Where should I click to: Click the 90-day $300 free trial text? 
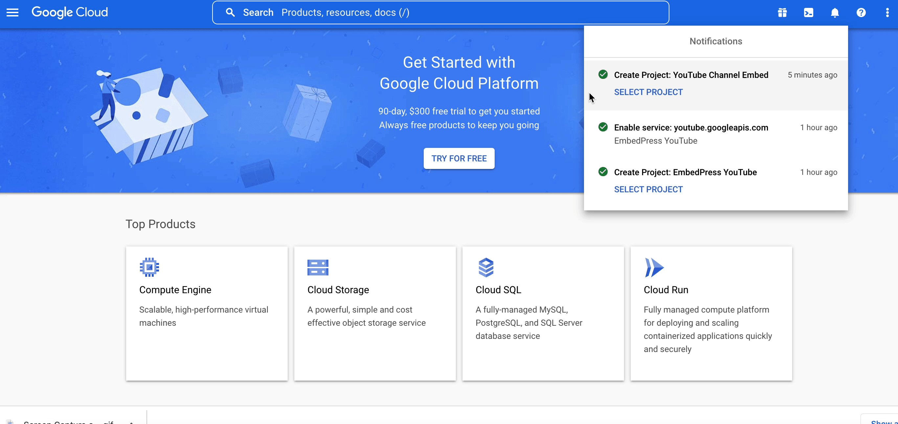[x=459, y=111]
